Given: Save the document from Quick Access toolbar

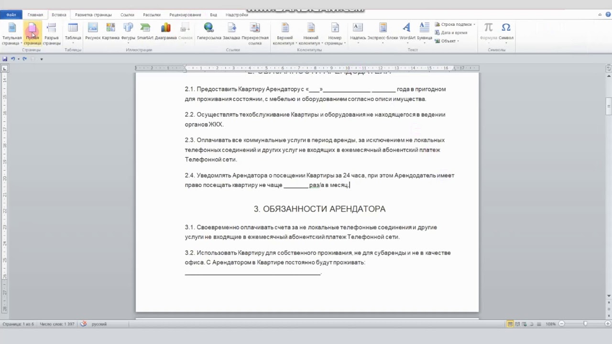Looking at the screenshot, I should tap(5, 59).
